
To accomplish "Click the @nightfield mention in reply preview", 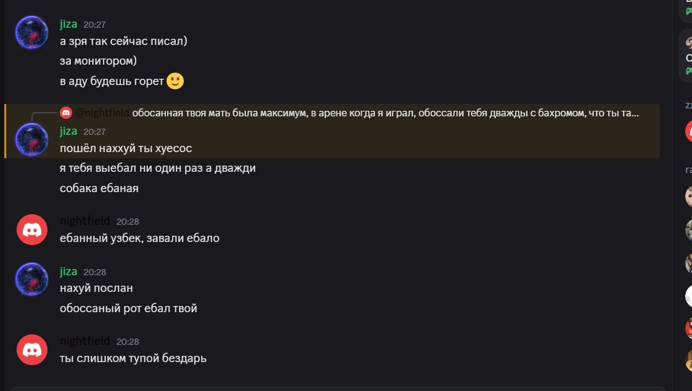I will click(x=102, y=113).
